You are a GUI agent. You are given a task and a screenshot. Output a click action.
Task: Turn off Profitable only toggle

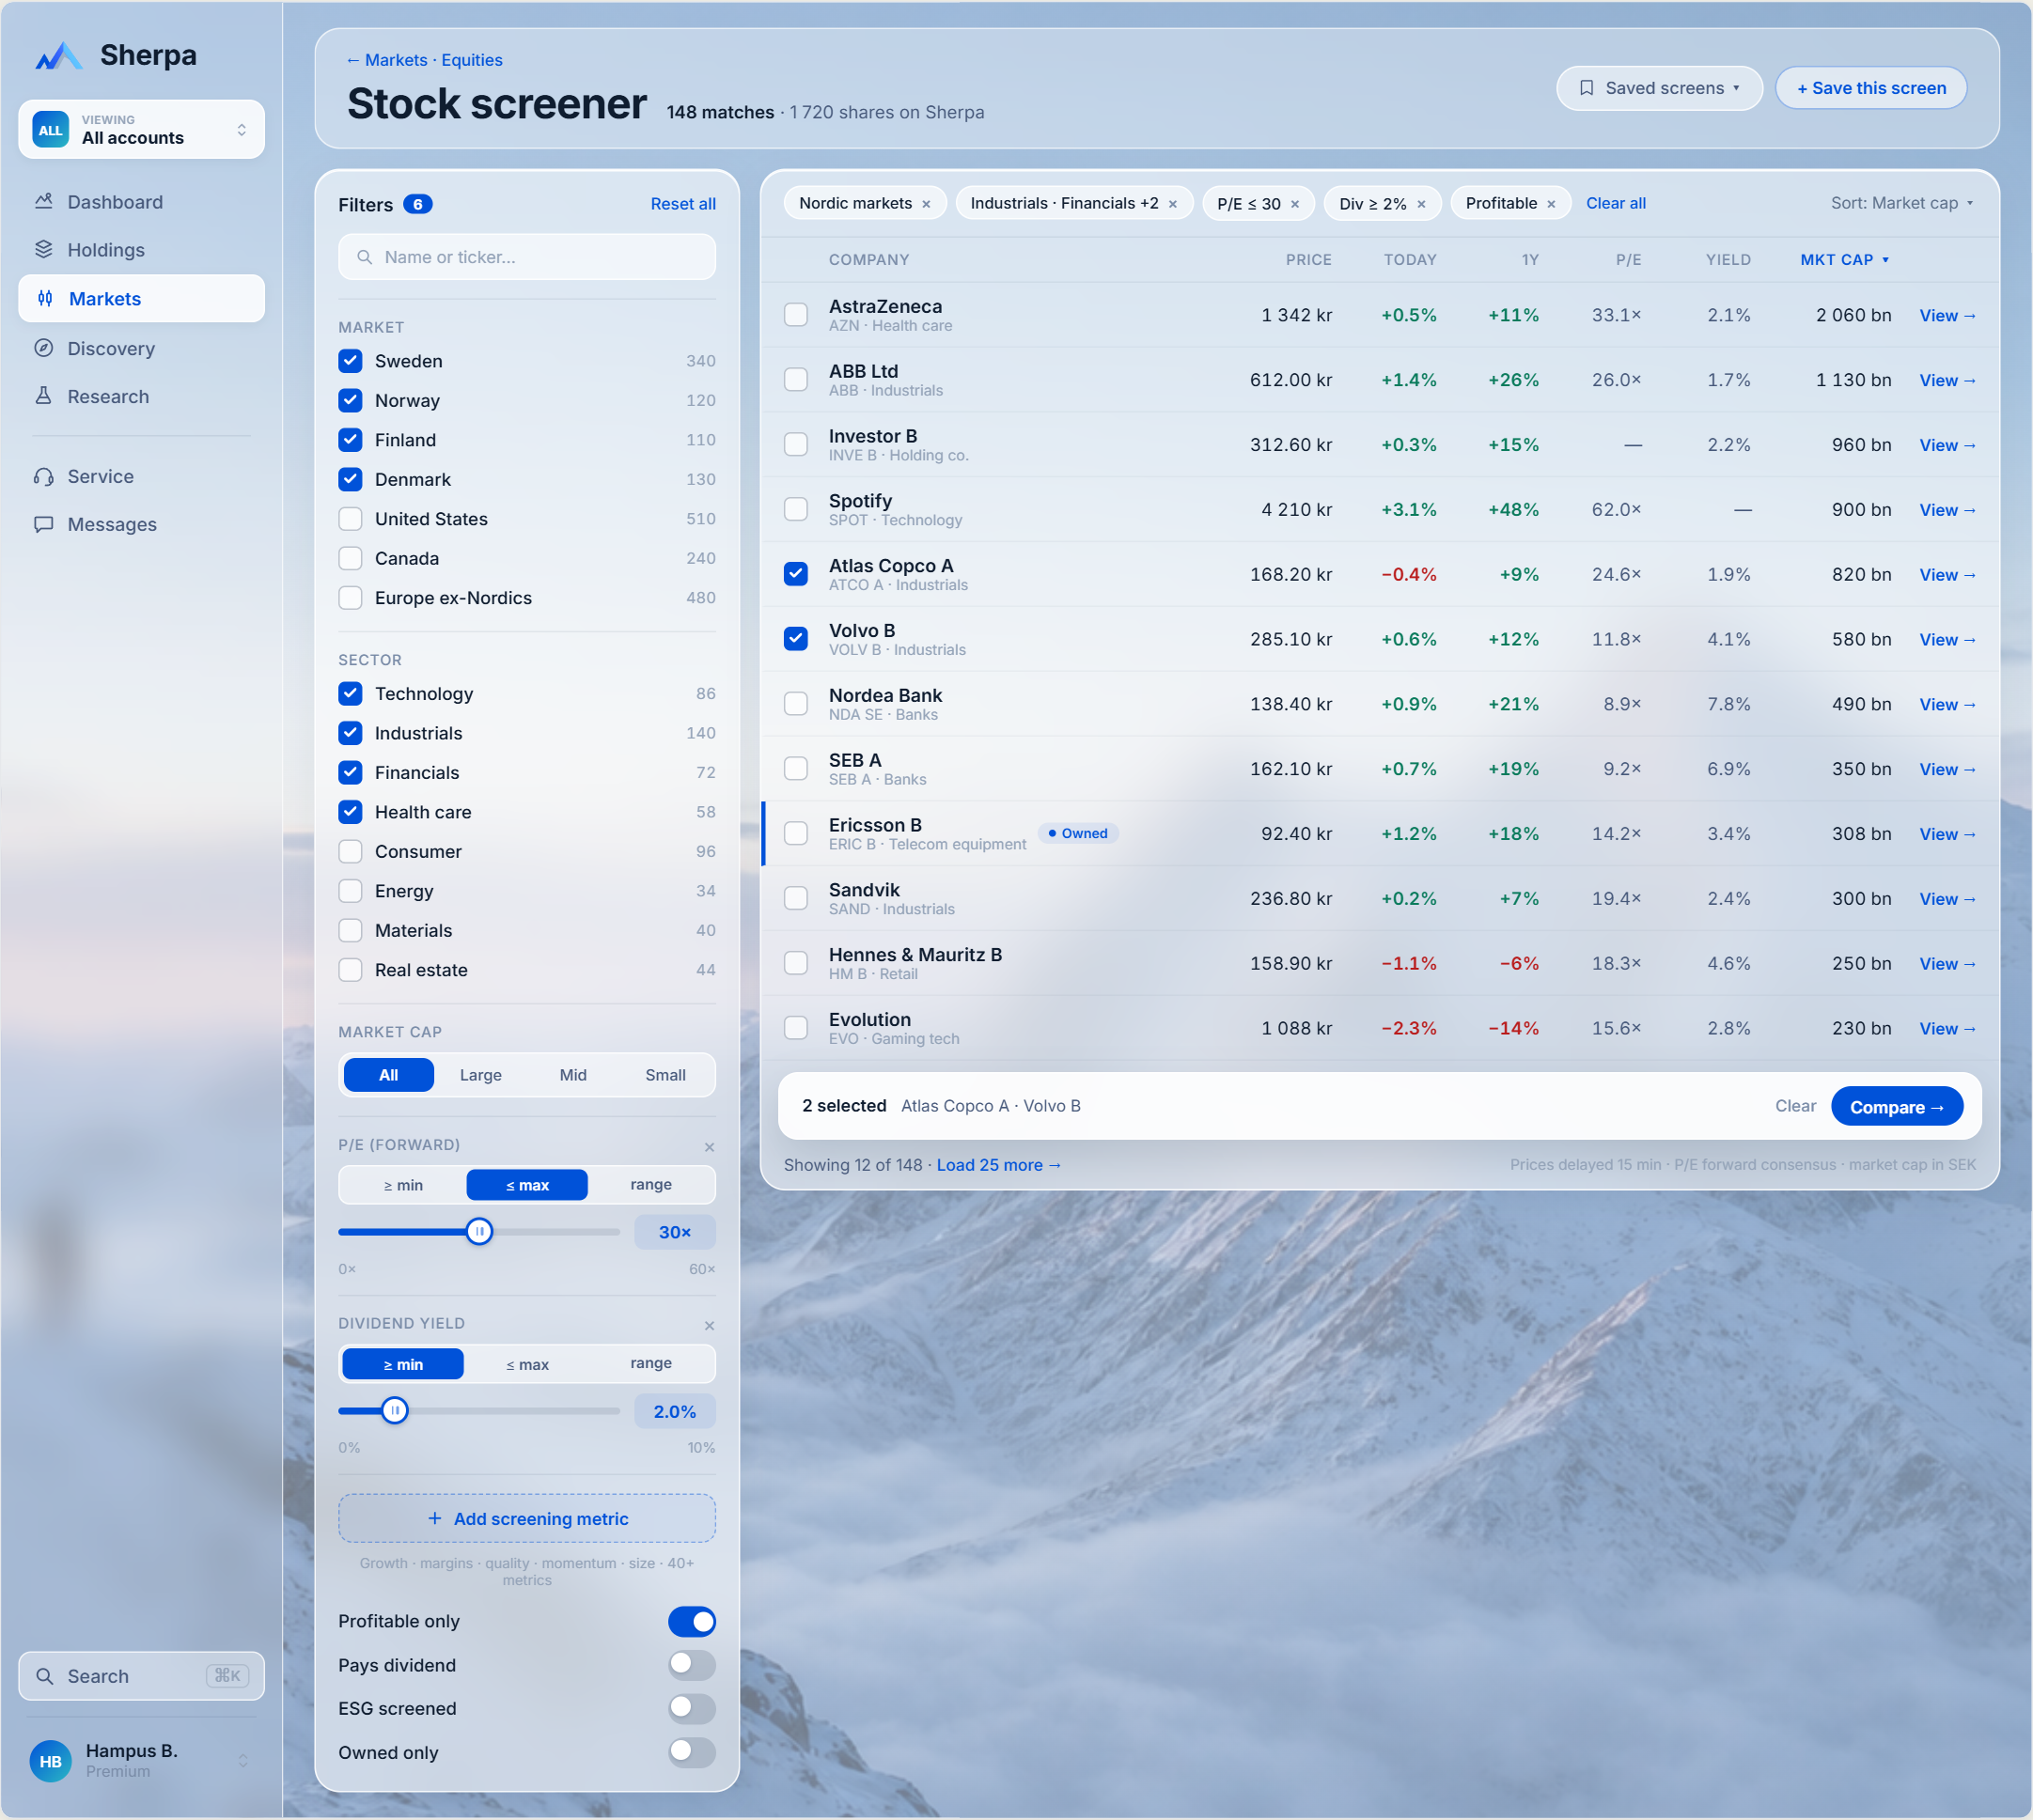pos(693,1622)
